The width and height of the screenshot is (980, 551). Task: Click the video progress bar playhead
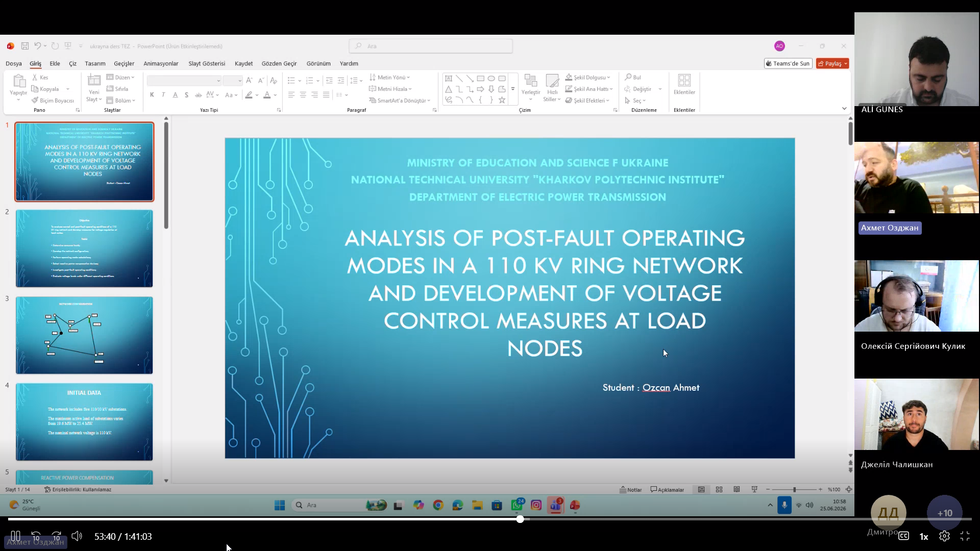520,519
